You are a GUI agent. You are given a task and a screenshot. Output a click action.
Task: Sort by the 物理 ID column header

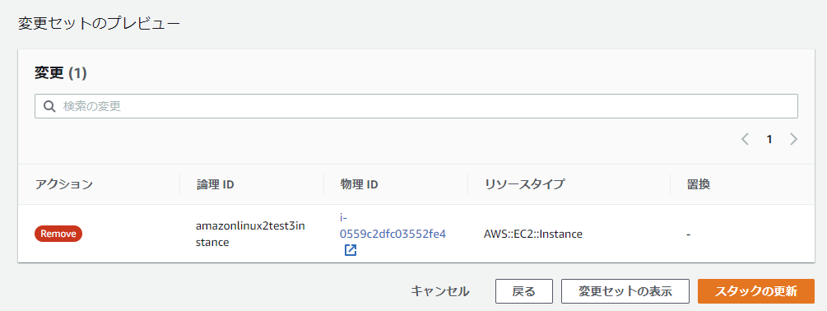pyautogui.click(x=359, y=184)
